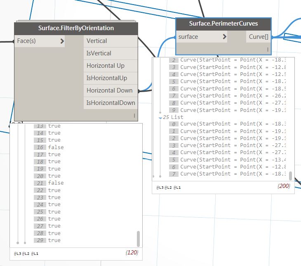301x266 pixels.
Task: Select the false value at index 21
Action: point(56,183)
